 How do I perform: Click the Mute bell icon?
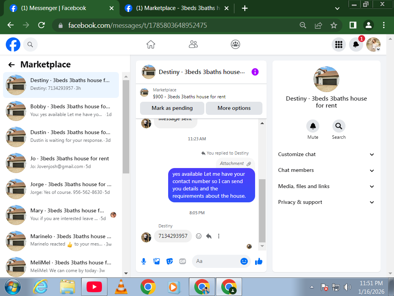coord(313,126)
